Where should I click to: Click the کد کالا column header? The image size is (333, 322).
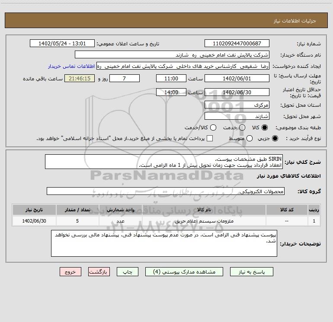pos(287,210)
